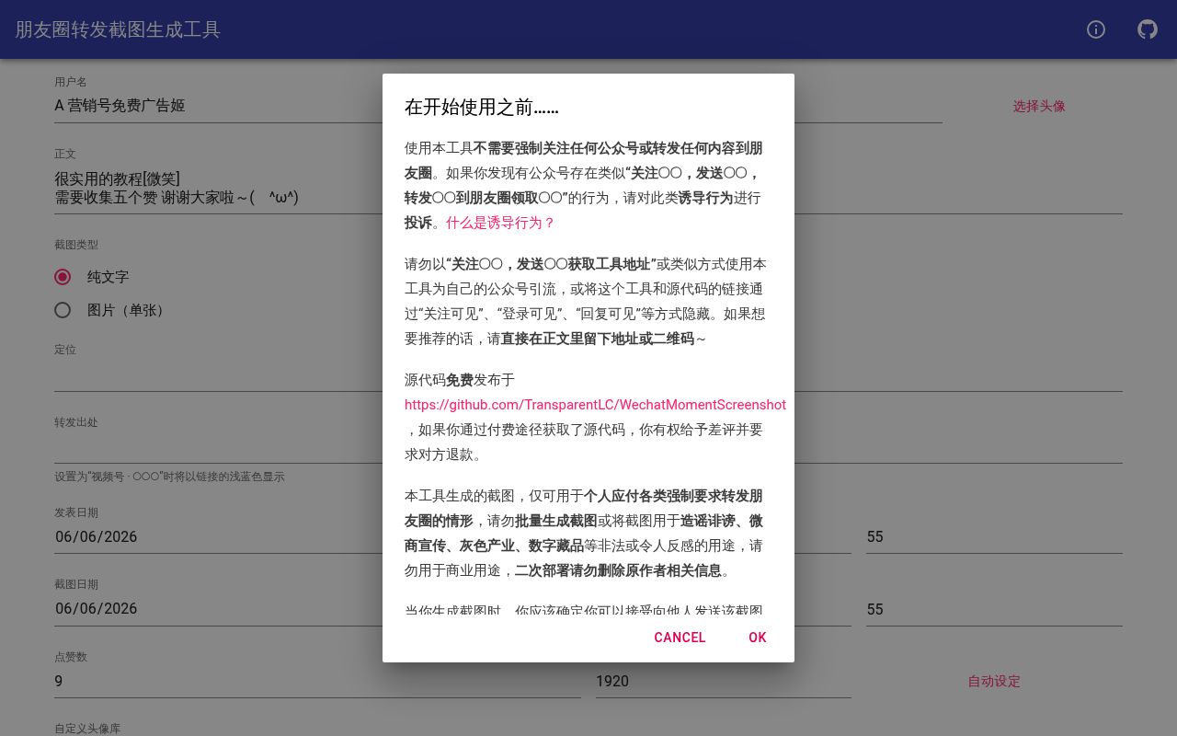Click the dialog title 在开始使用之前……
The width and height of the screenshot is (1177, 736).
tap(482, 107)
